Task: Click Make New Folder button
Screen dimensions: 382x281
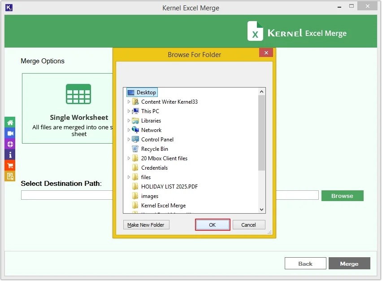Action: (146, 225)
